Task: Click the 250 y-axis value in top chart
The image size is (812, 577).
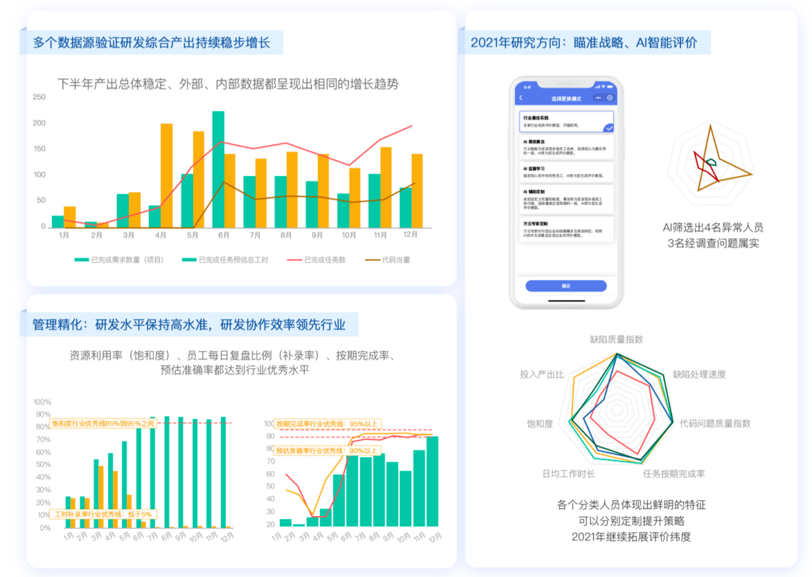Action: tap(39, 97)
